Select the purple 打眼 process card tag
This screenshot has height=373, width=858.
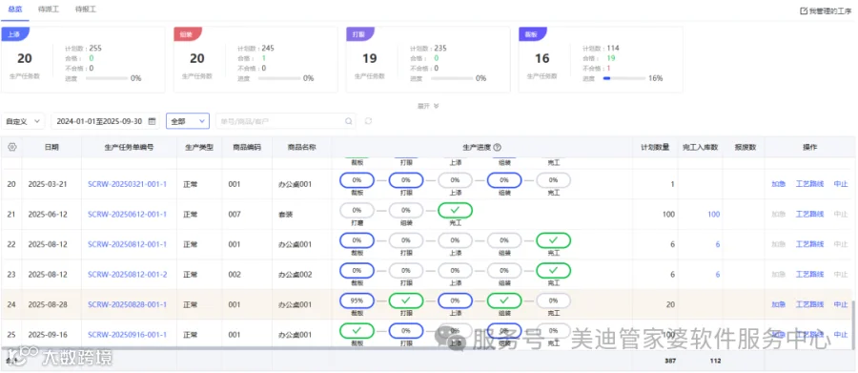click(359, 33)
